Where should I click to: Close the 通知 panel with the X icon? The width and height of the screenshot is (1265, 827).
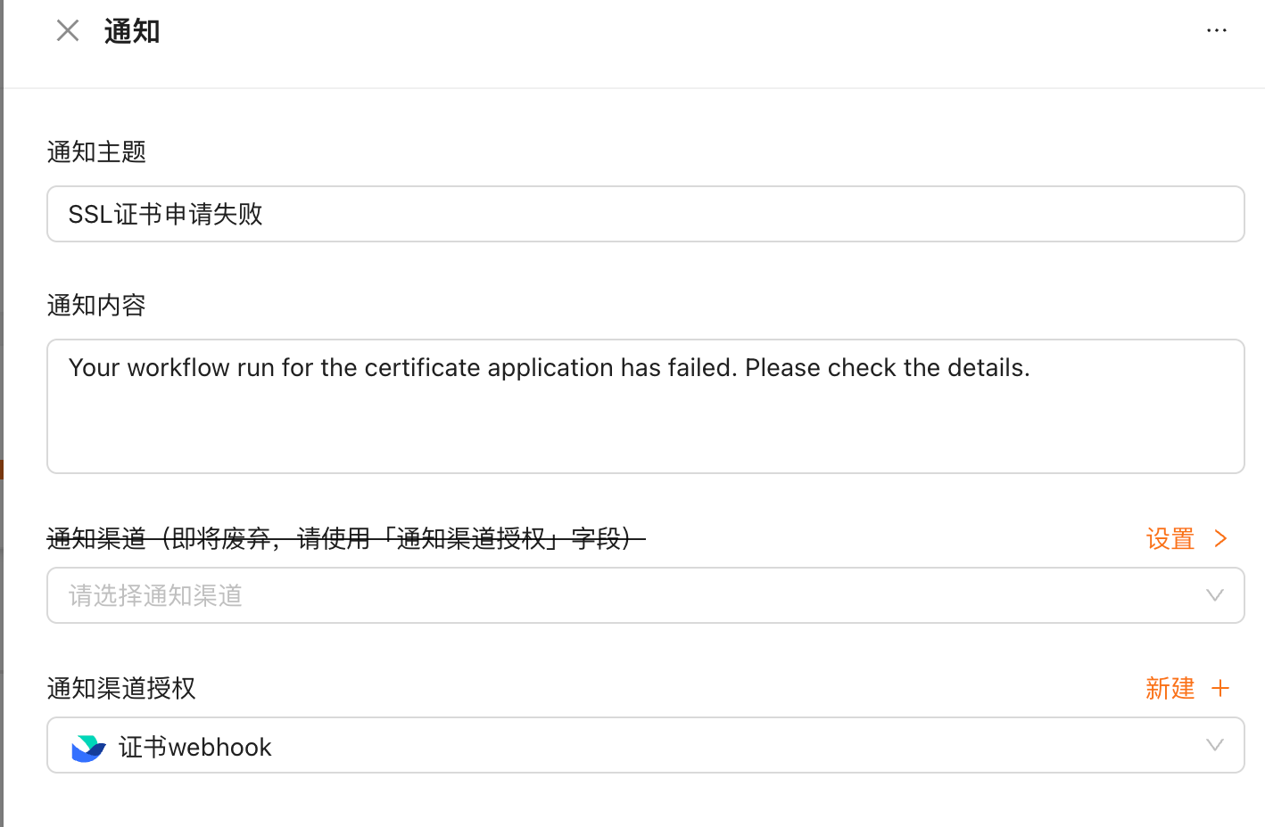click(x=68, y=31)
